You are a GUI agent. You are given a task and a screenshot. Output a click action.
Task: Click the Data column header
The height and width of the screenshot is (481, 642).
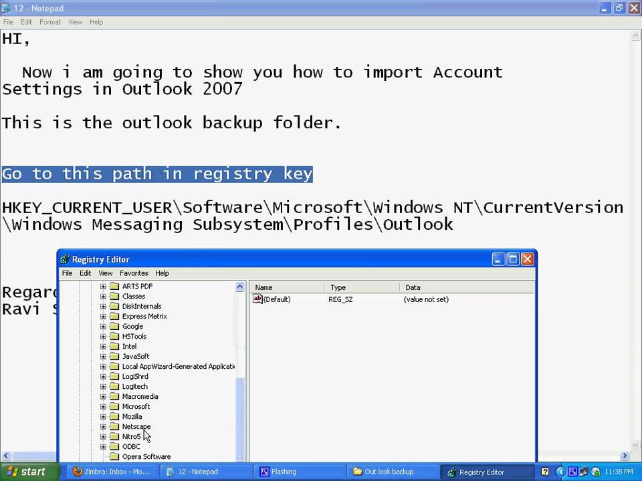click(x=467, y=287)
